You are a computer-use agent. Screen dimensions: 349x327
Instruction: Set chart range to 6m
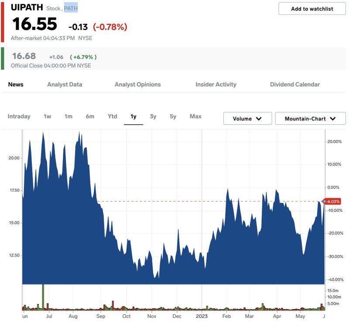point(90,116)
